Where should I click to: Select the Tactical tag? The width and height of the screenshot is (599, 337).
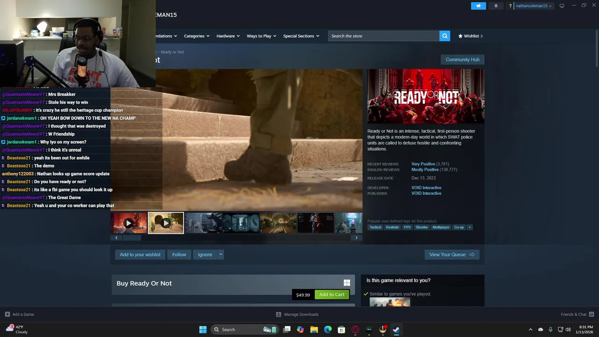point(375,227)
